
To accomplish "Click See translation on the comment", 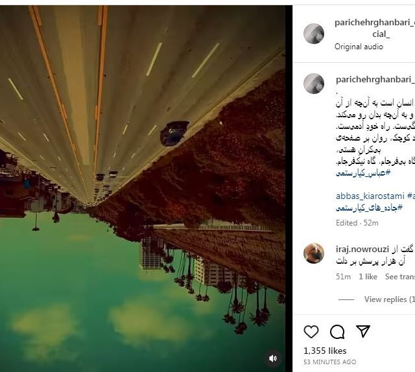I will tap(400, 277).
